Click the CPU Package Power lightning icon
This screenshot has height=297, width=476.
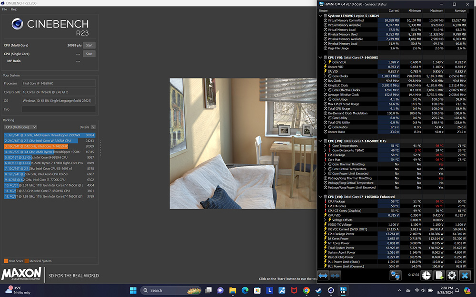click(x=325, y=234)
